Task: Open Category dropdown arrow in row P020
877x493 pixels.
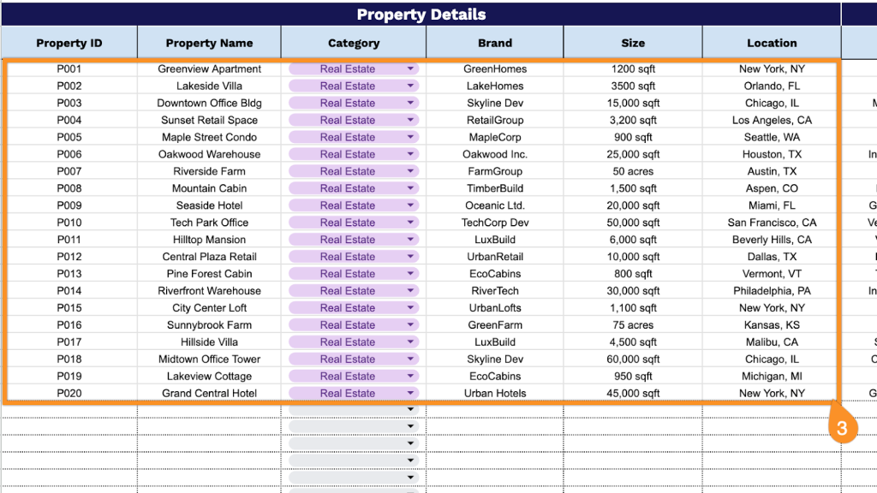Action: [410, 394]
